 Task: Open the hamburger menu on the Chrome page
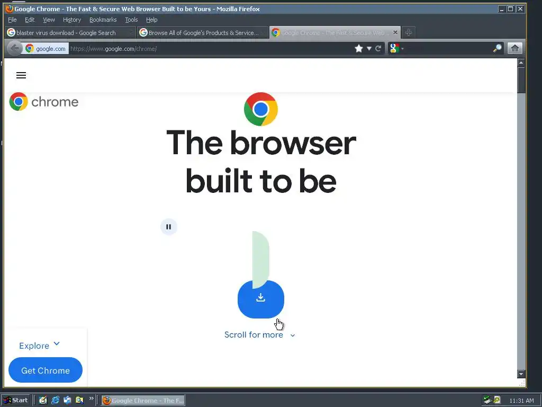[x=21, y=75]
